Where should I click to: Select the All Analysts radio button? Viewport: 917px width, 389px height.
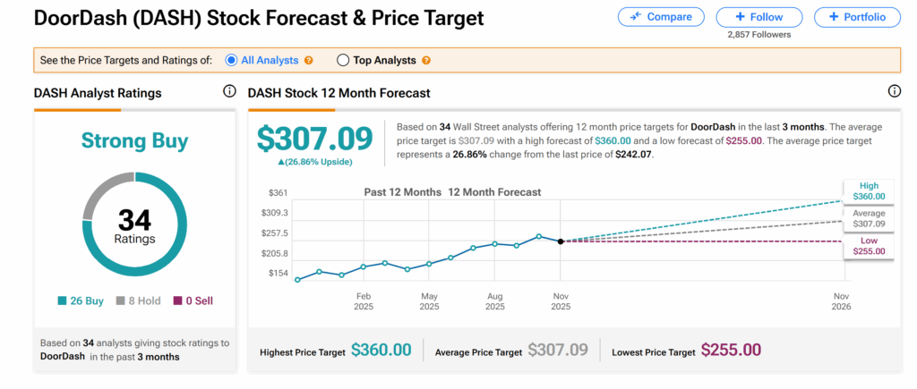231,61
